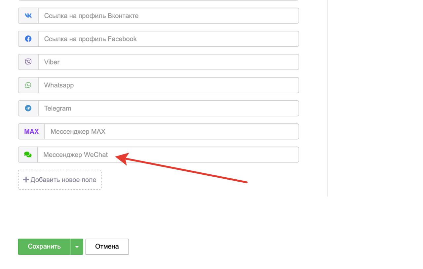Focus the Ссылка на профиль Facebook field
This screenshot has width=423, height=269.
click(169, 39)
